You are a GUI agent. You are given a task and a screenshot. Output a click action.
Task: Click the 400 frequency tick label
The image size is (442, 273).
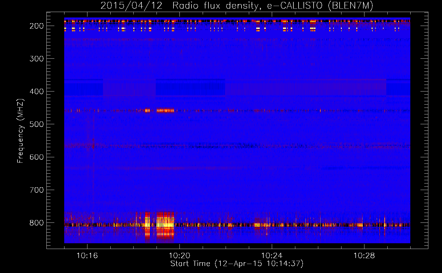(37, 91)
